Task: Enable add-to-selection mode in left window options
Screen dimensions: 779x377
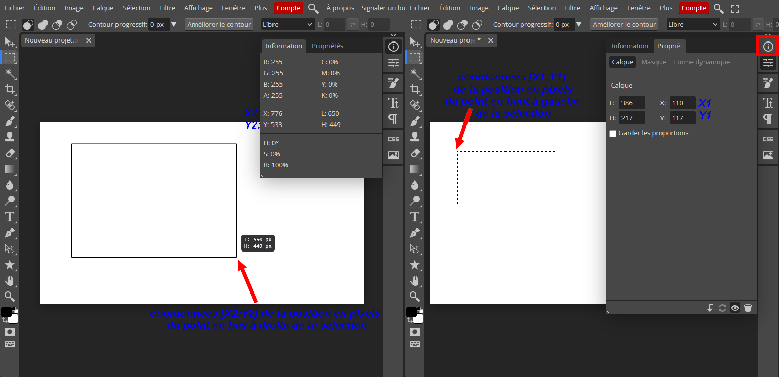Action: pos(44,24)
